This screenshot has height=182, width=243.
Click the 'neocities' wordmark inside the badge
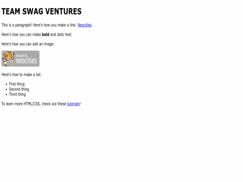click(27, 61)
